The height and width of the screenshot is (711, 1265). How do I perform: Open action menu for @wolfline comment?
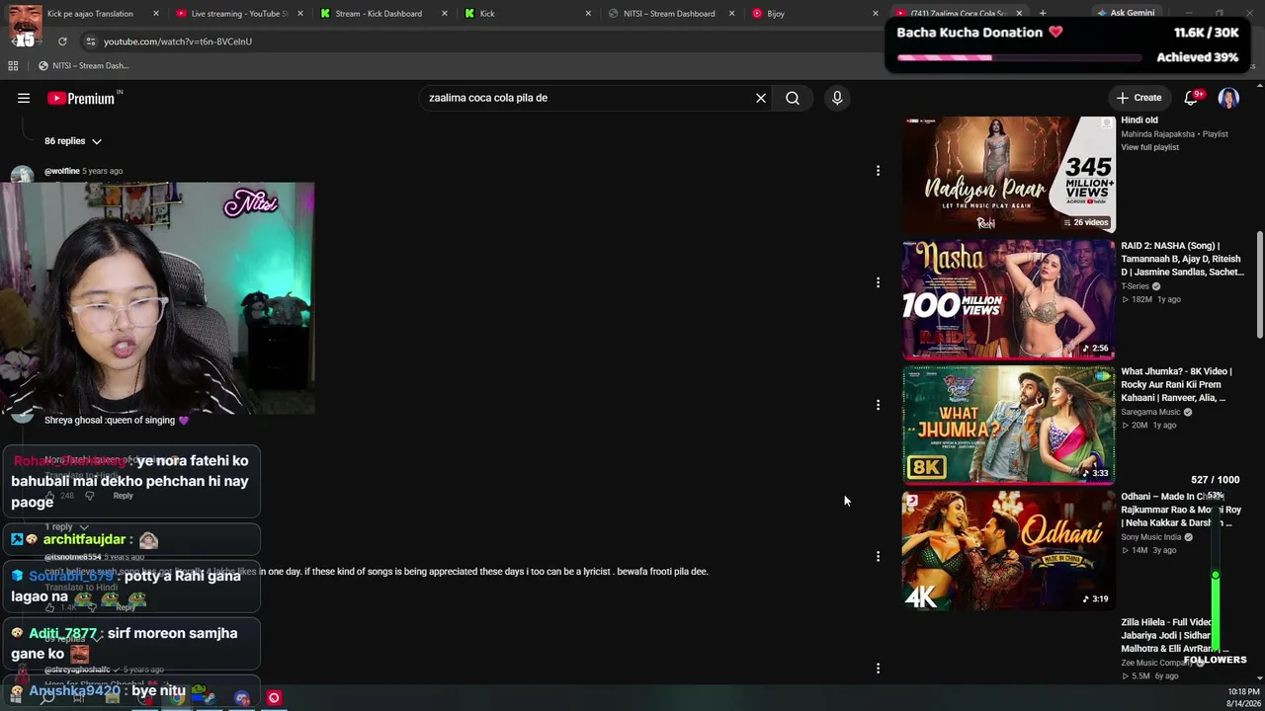878,171
